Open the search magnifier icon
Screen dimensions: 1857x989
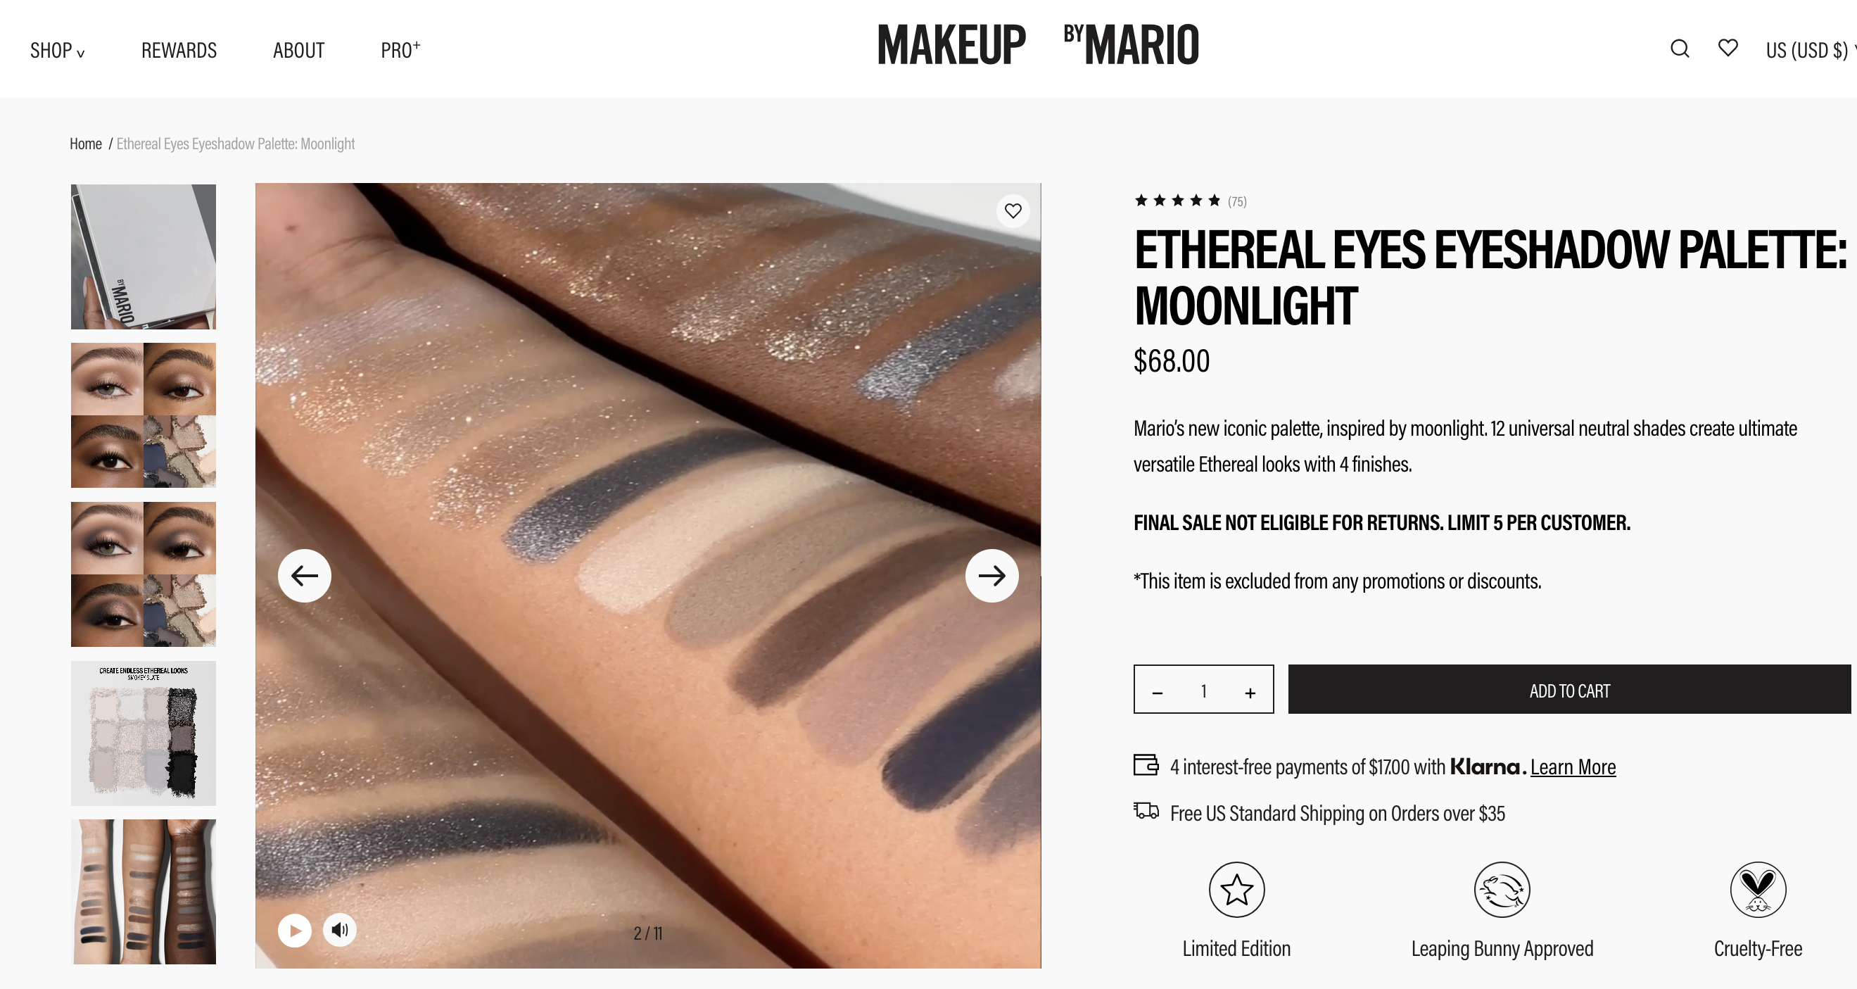[1680, 49]
